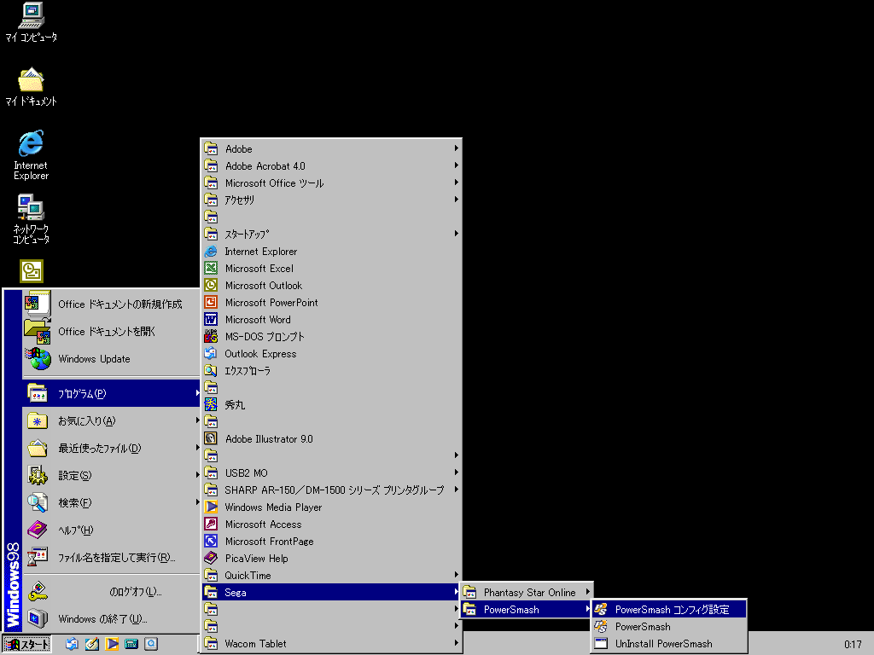Viewport: 874px width, 655px height.
Task: Expand お気に入り(A) in the Start menu
Action: coord(112,421)
